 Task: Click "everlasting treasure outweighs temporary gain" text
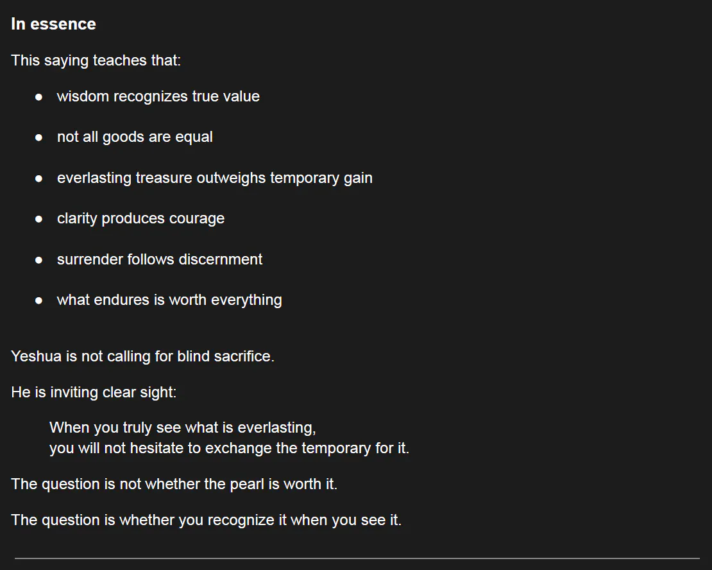click(214, 178)
